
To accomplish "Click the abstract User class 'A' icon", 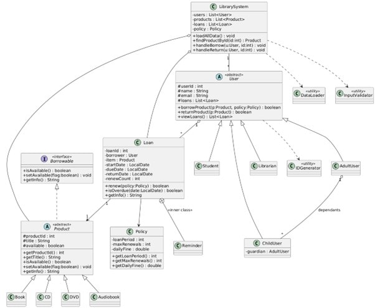I will point(219,77).
